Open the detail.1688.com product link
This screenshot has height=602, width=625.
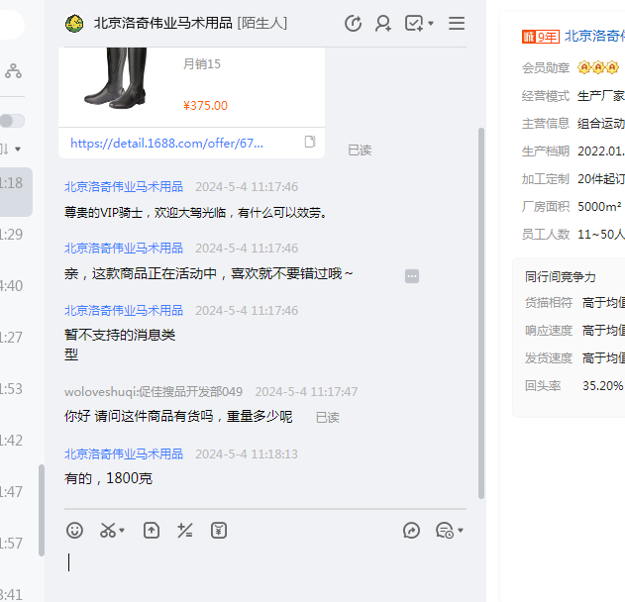pyautogui.click(x=166, y=143)
